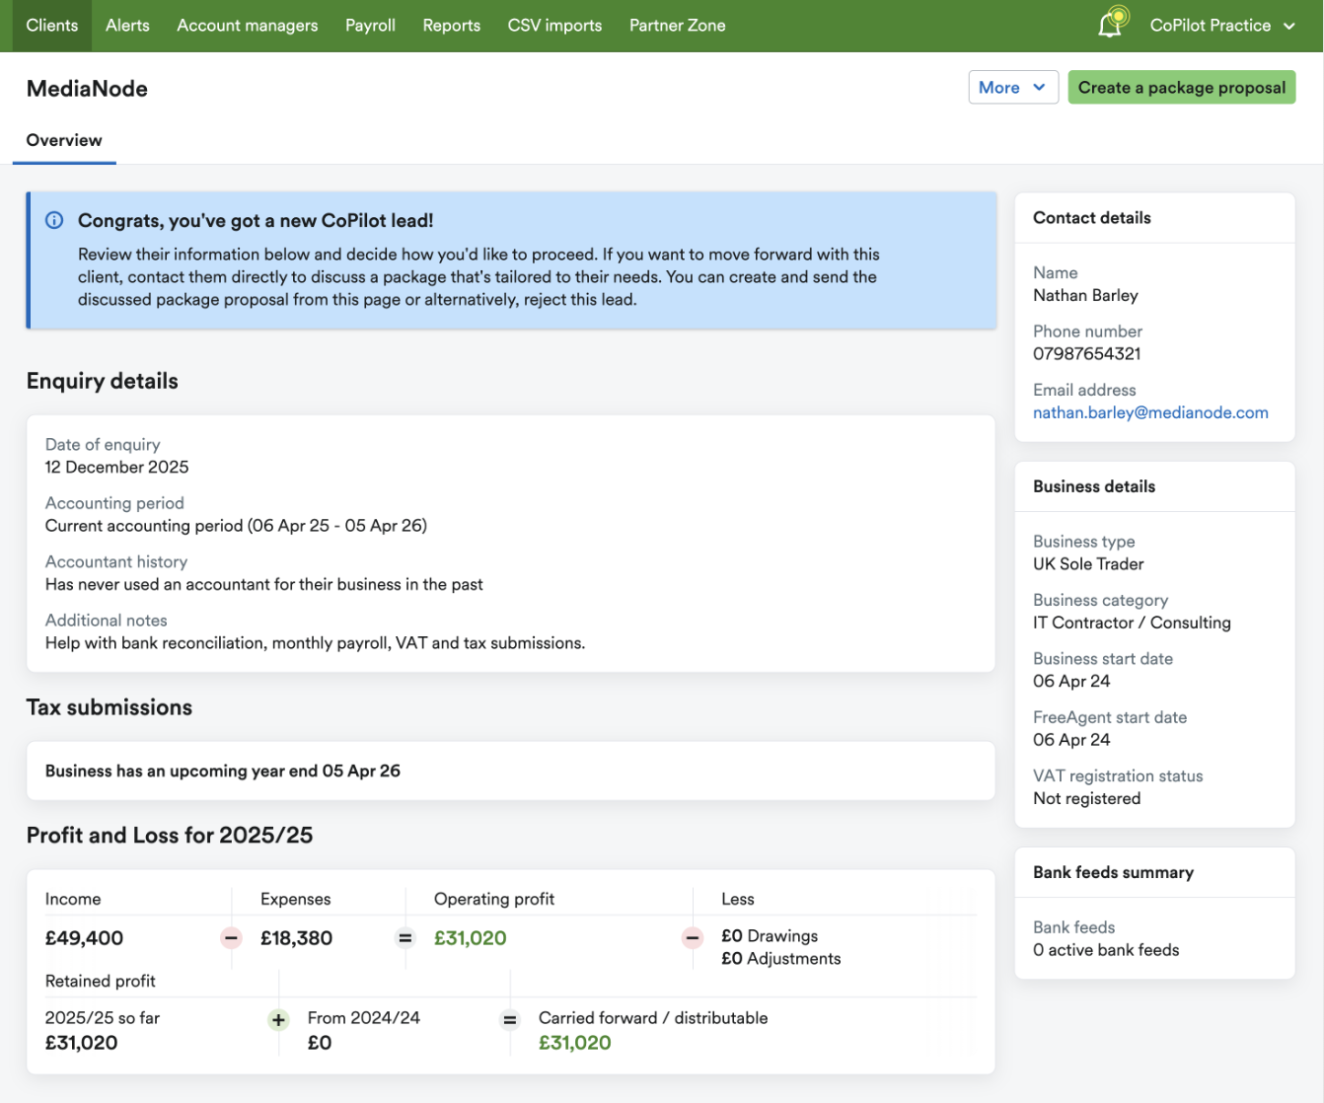1324x1103 pixels.
Task: Click the Carried forward £31,020 value
Action: tap(574, 1043)
